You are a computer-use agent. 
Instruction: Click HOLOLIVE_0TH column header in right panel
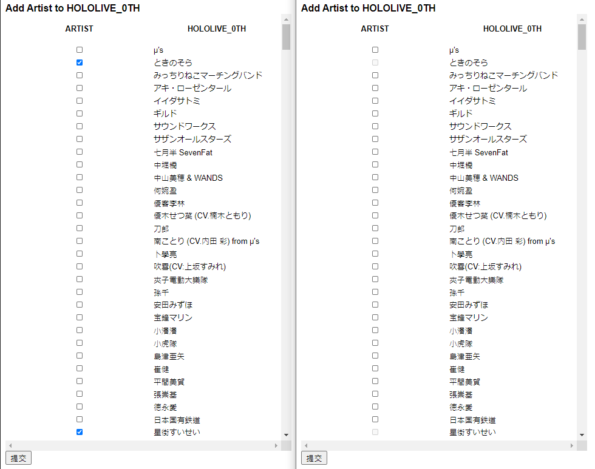(x=512, y=29)
